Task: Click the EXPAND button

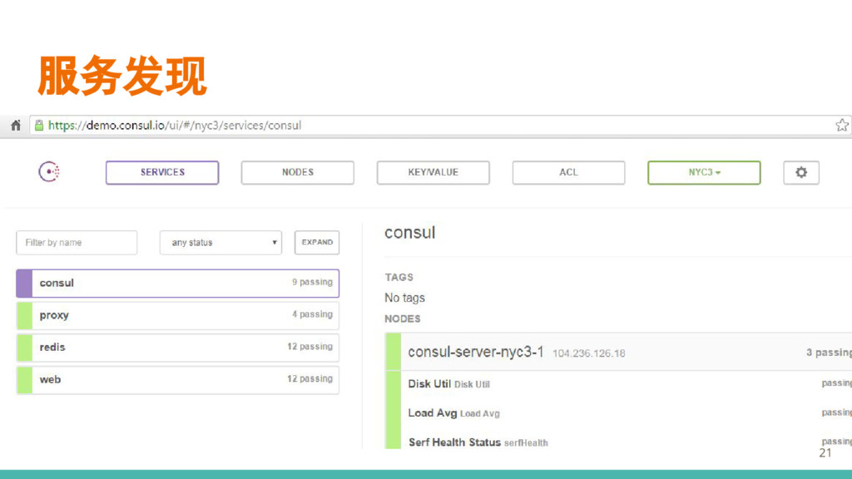Action: (x=317, y=242)
